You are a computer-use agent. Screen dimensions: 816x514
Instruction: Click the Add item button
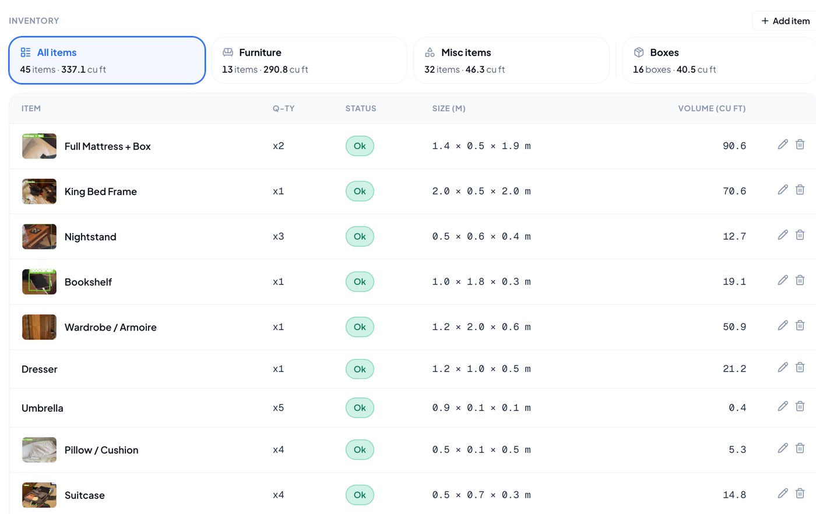[x=785, y=21]
